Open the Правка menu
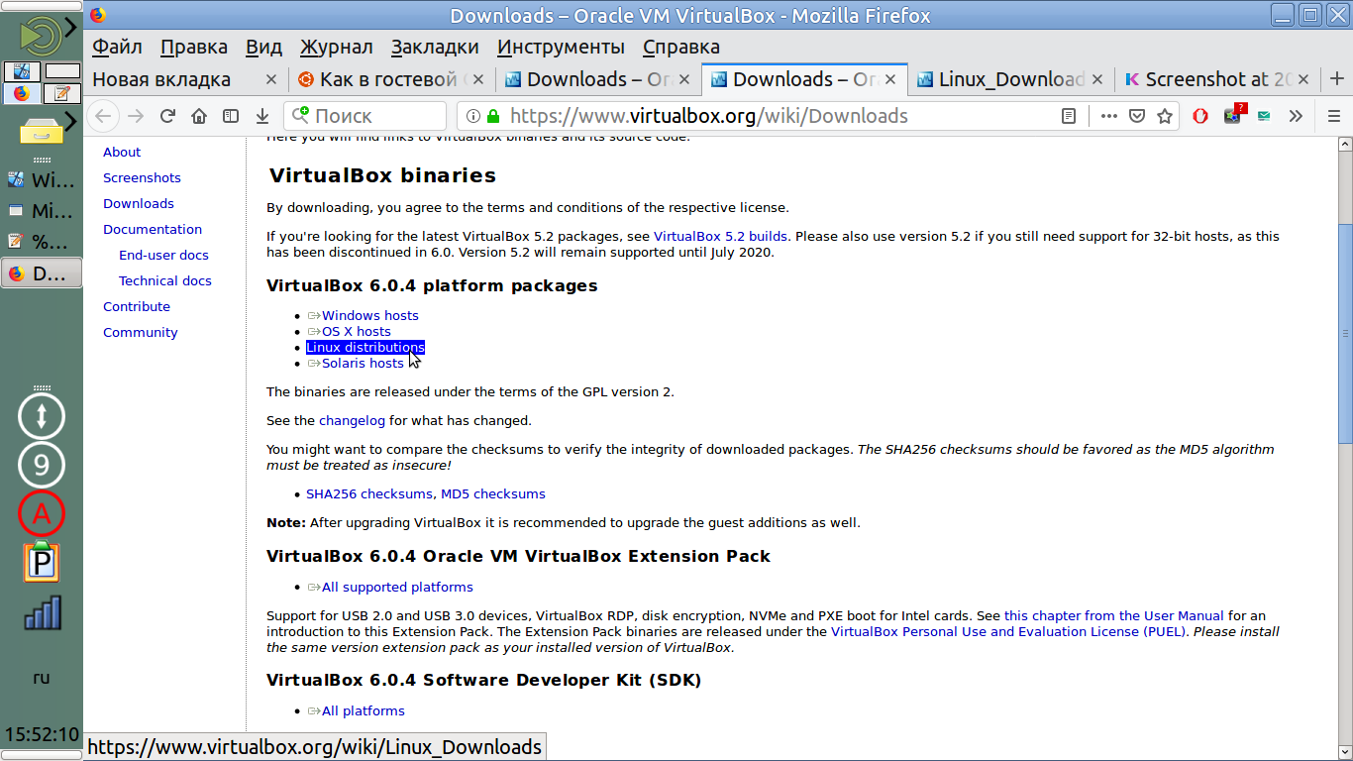 (x=194, y=47)
